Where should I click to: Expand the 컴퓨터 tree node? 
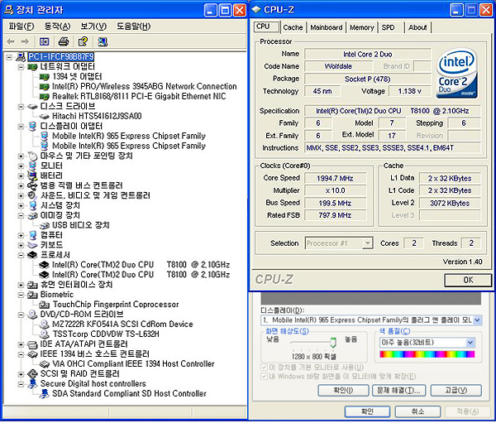tap(21, 235)
